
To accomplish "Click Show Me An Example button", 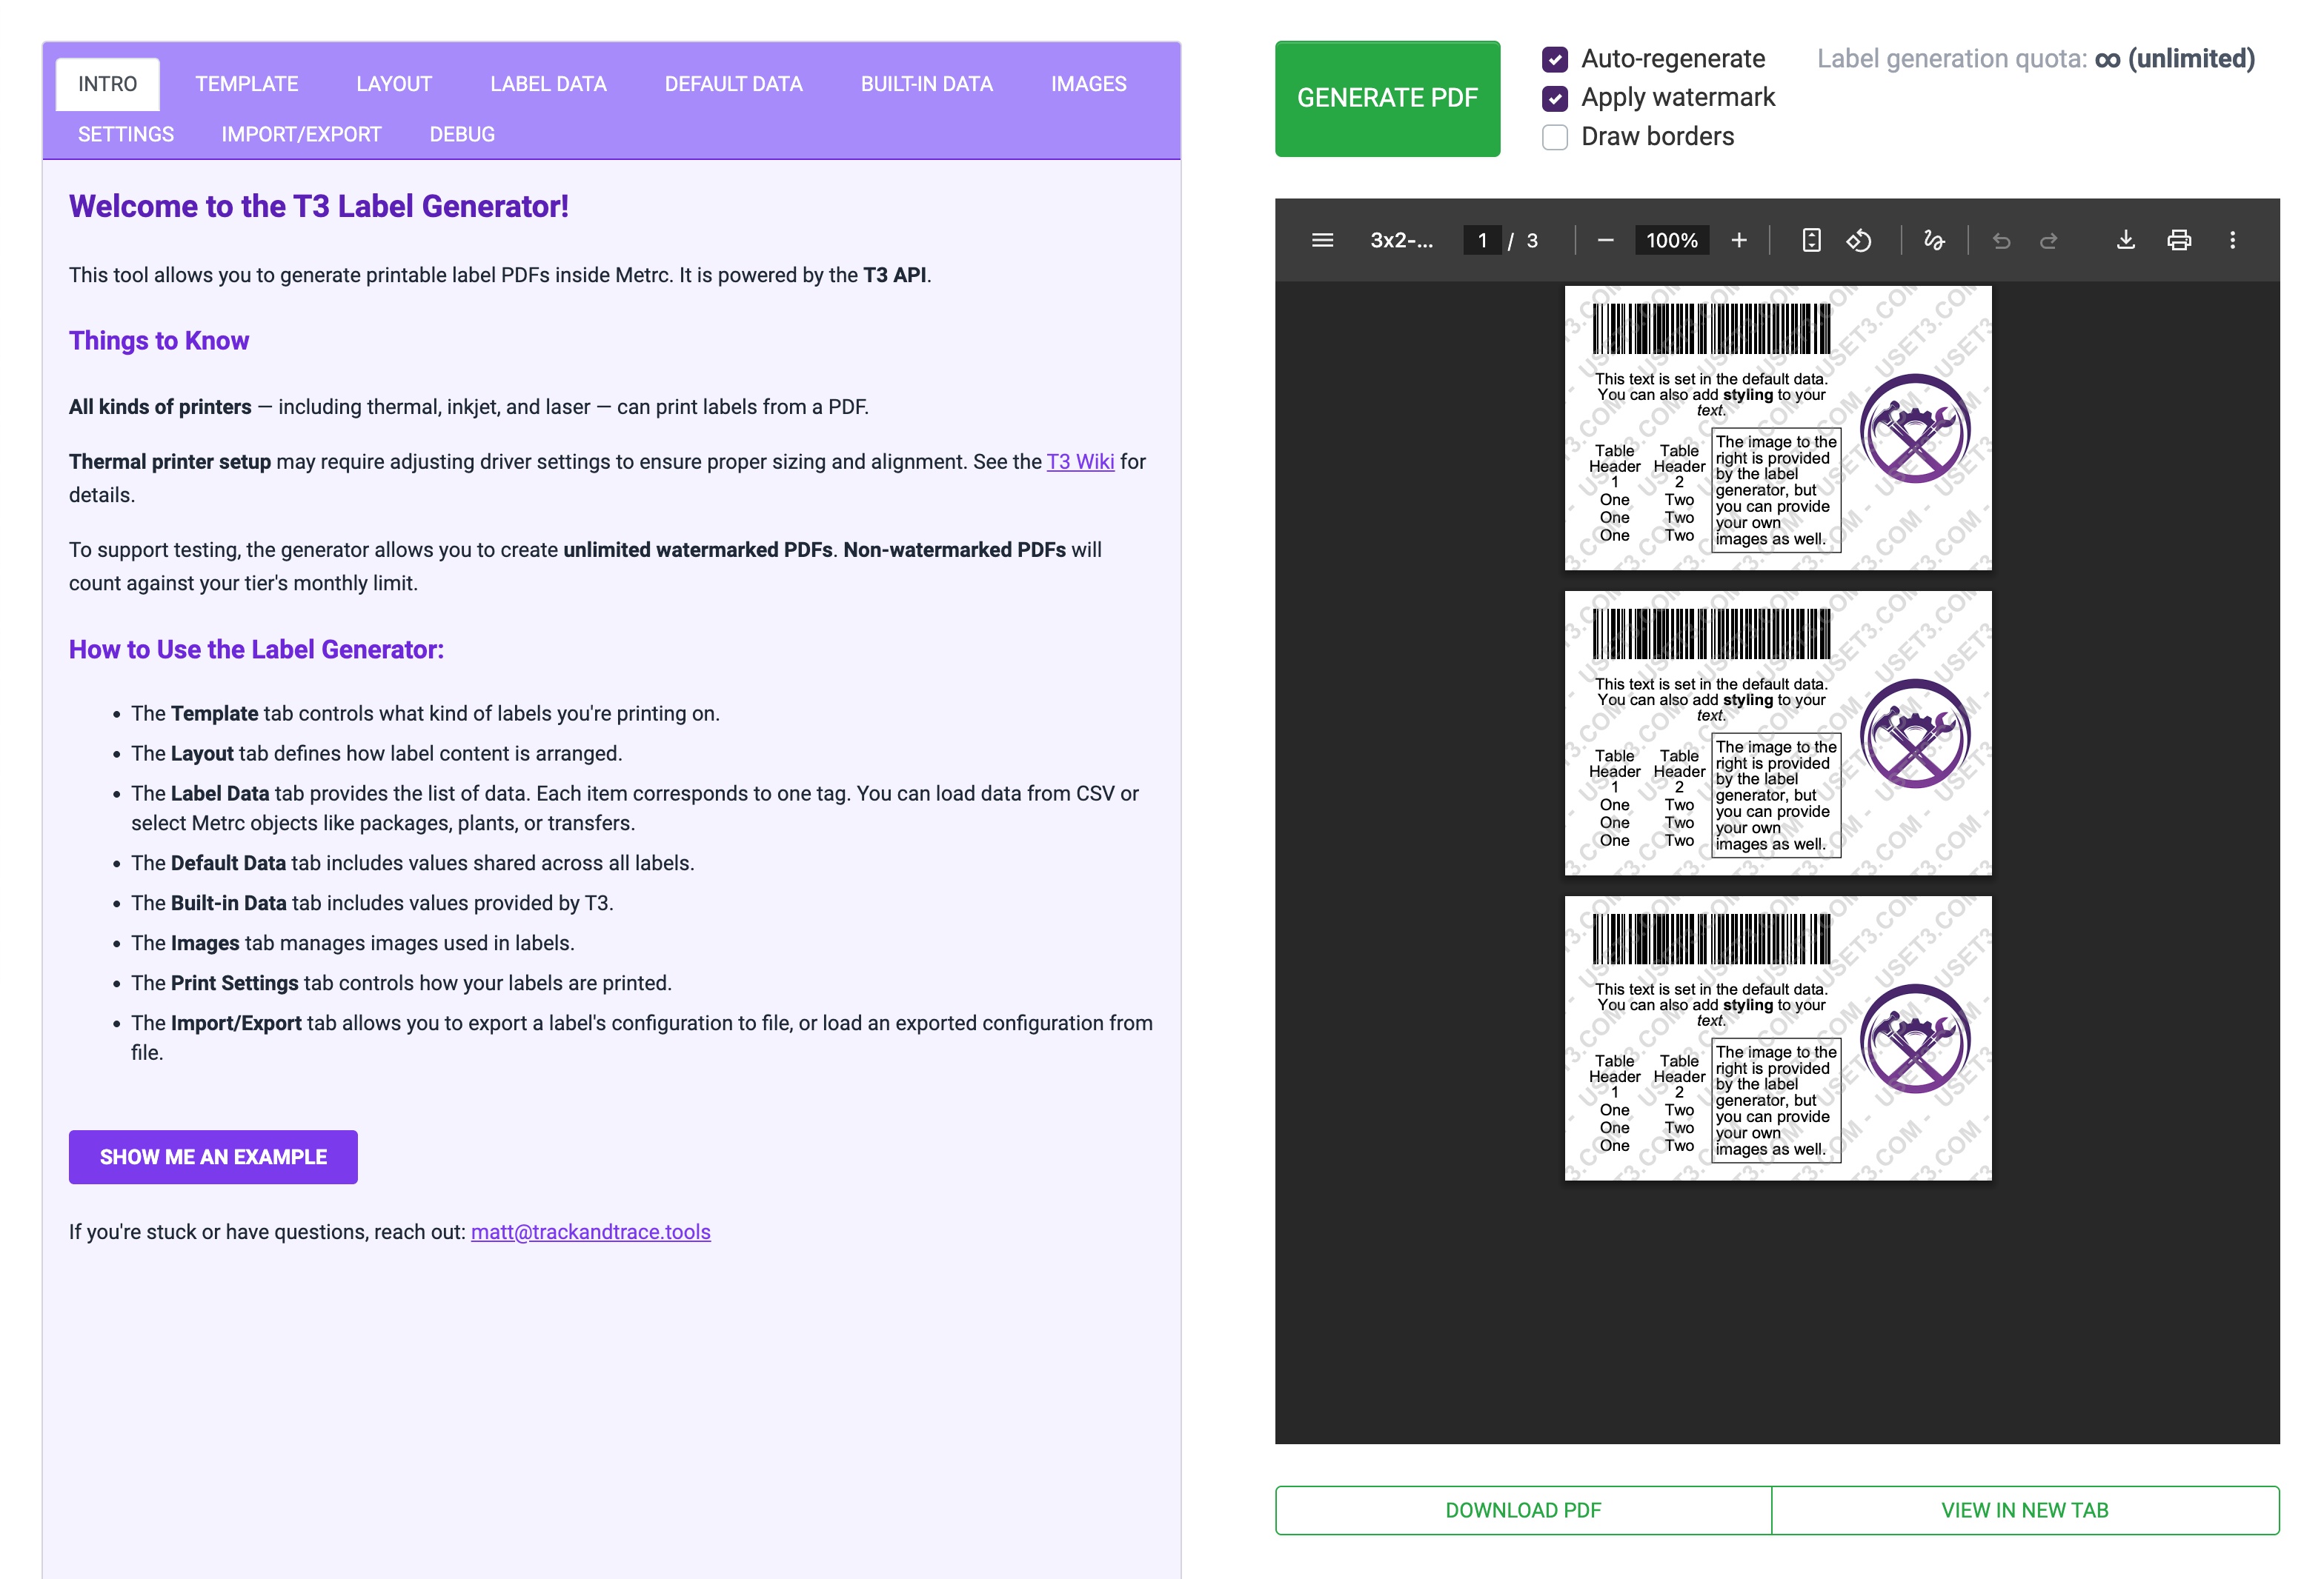I will click(x=213, y=1156).
